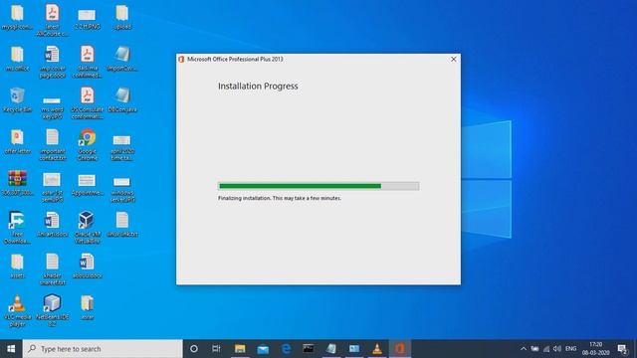Click the green installation progress bar
This screenshot has width=637, height=358.
318,186
